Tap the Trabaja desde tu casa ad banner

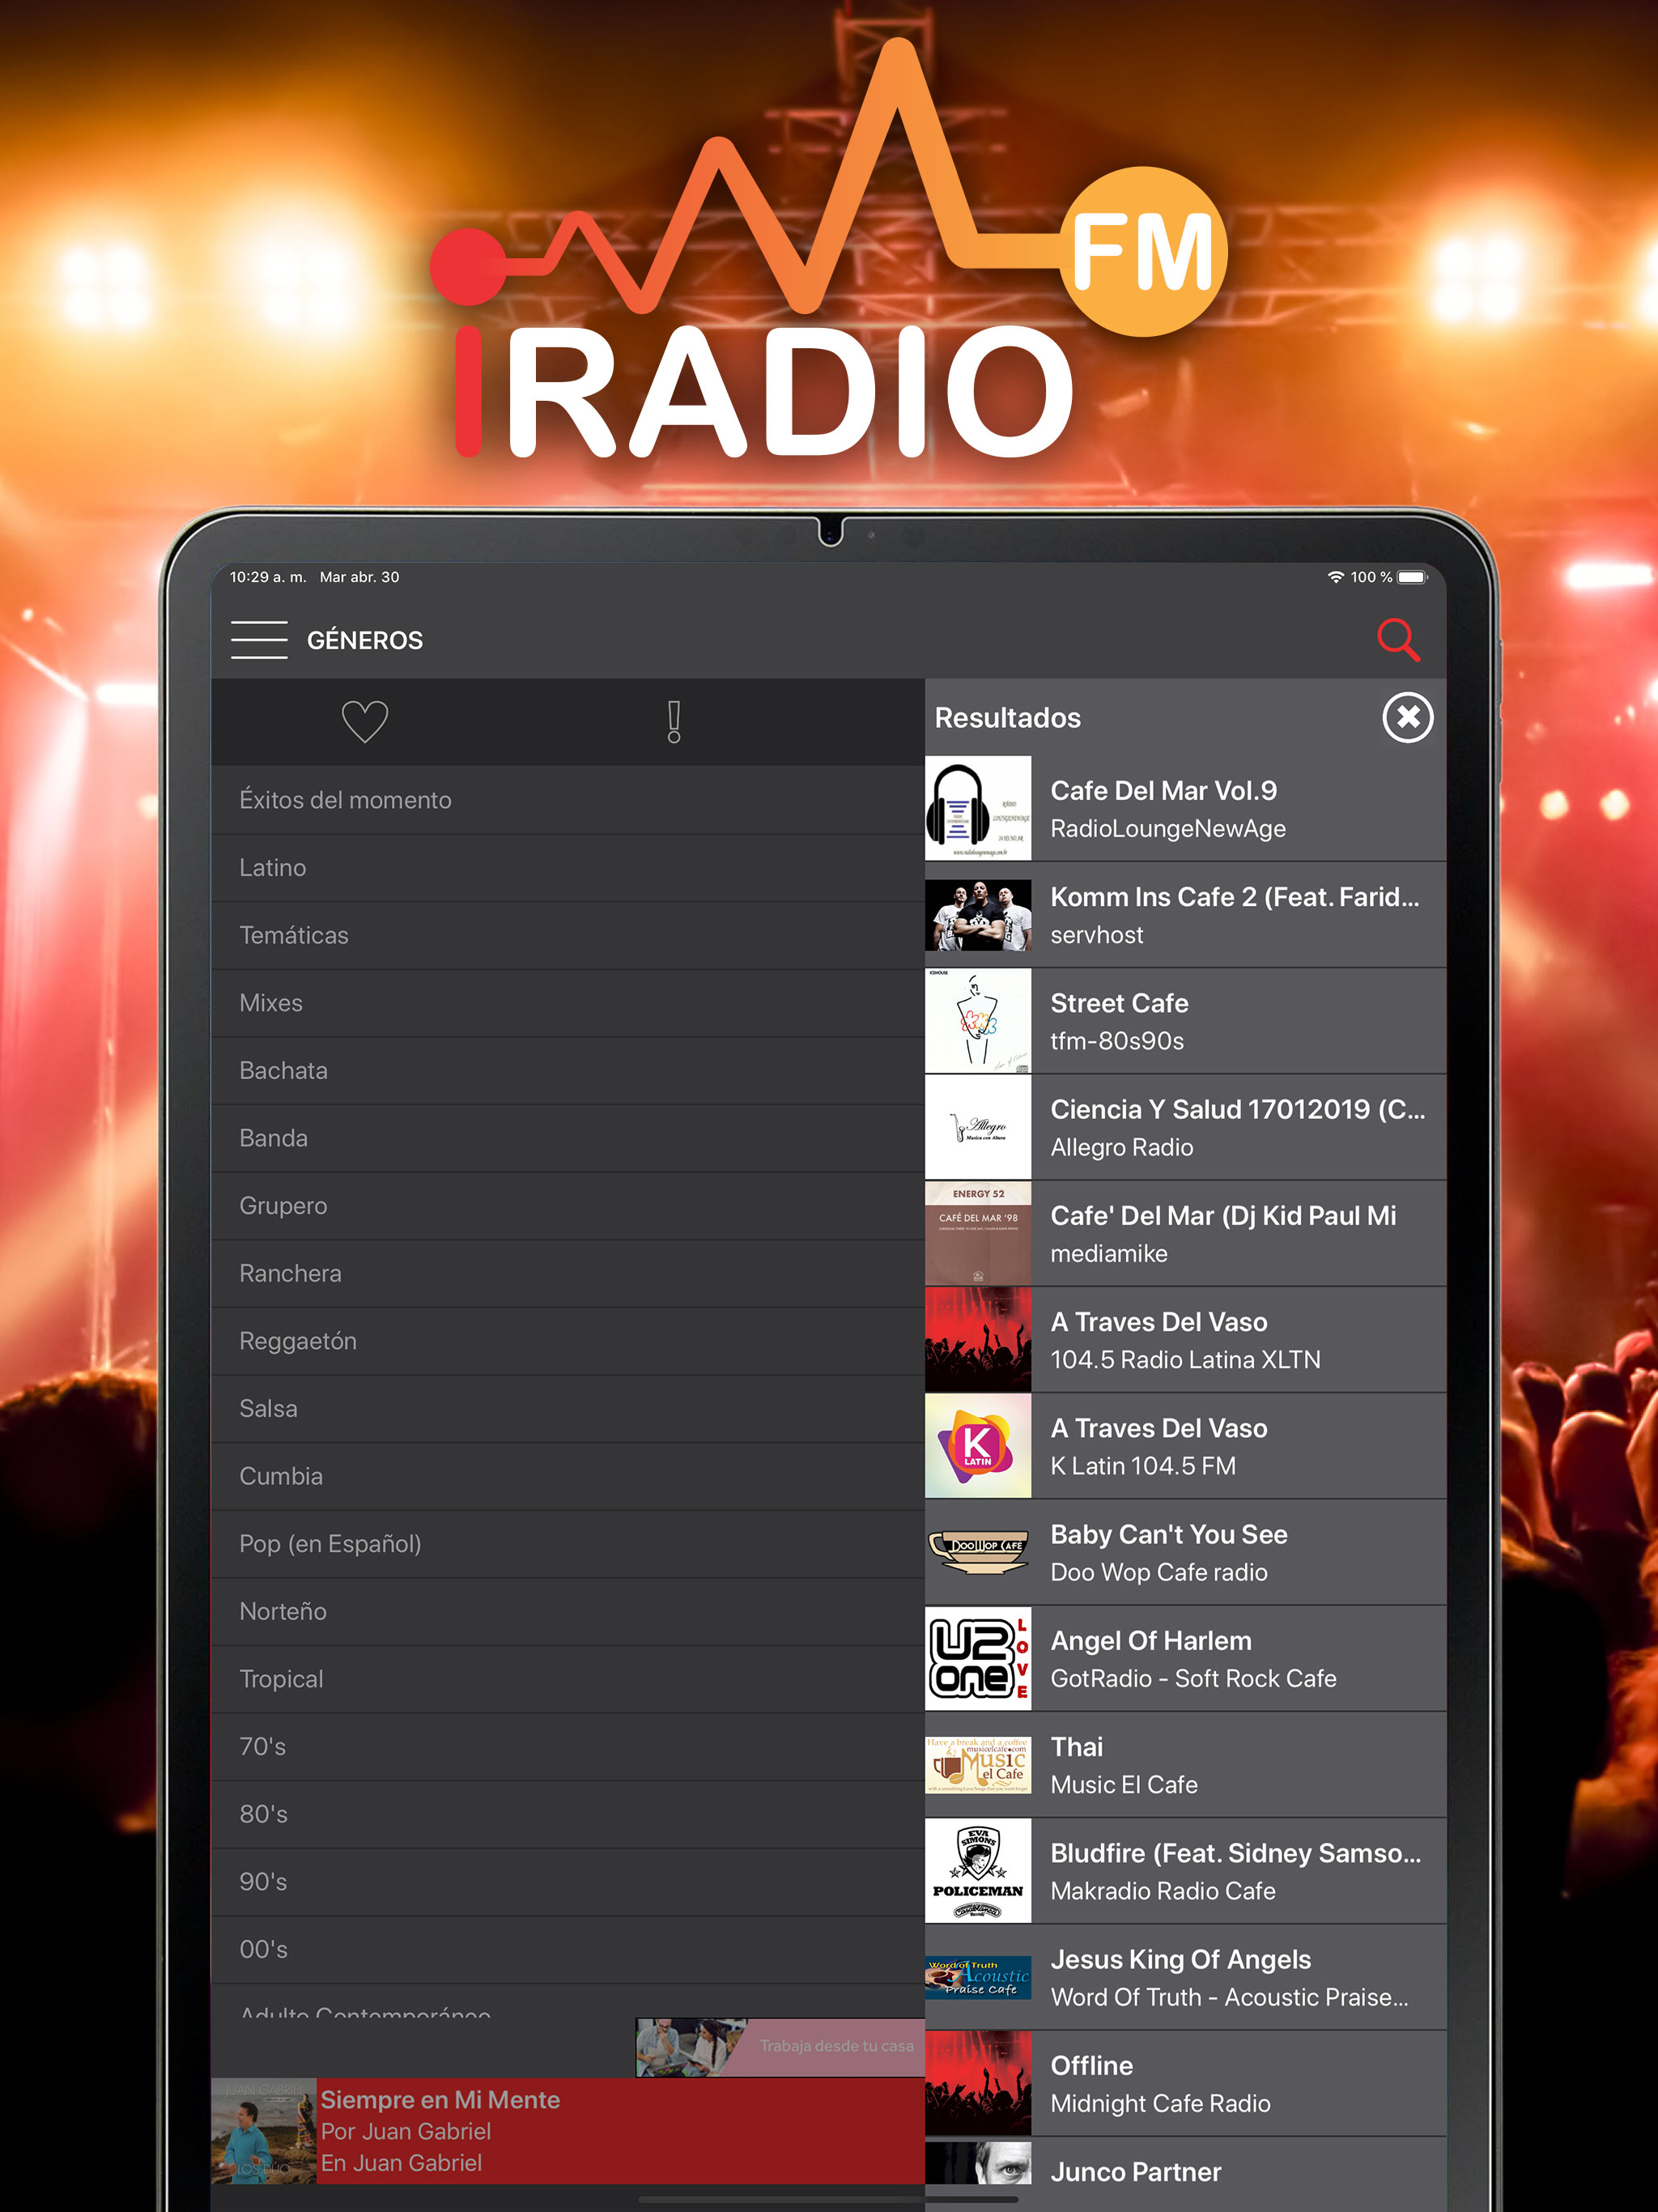tap(780, 2047)
